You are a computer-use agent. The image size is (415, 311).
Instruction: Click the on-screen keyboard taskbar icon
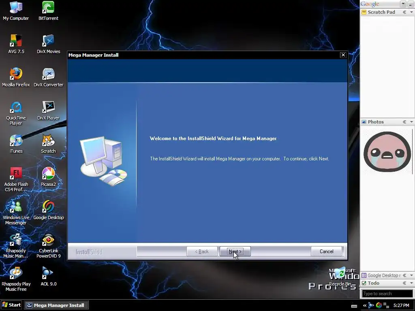[x=354, y=306]
